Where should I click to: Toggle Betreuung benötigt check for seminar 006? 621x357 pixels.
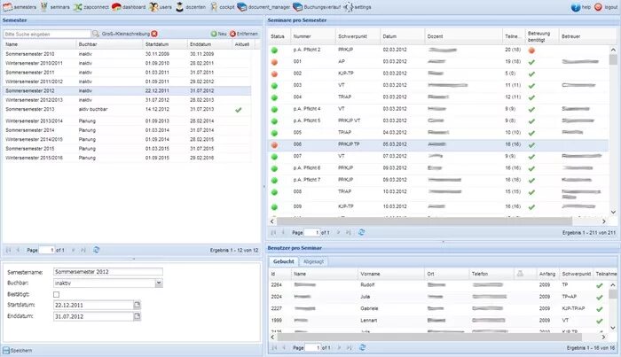531,145
